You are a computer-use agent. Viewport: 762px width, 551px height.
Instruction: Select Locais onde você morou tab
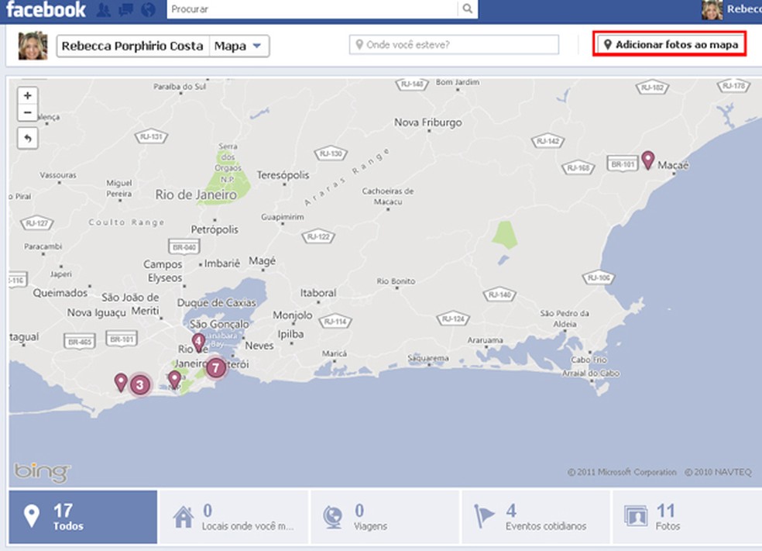[234, 517]
